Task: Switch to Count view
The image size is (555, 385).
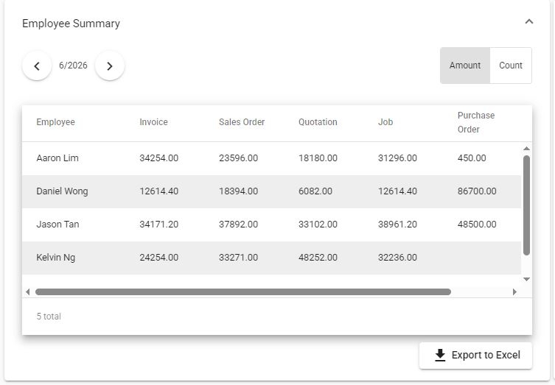Action: tap(510, 66)
